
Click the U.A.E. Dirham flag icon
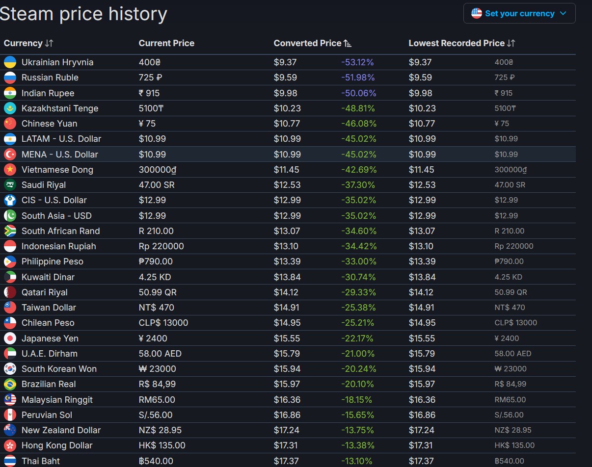[x=10, y=354]
